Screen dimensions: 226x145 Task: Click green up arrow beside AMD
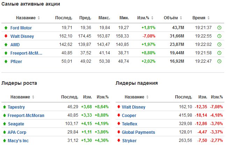coord(6,44)
